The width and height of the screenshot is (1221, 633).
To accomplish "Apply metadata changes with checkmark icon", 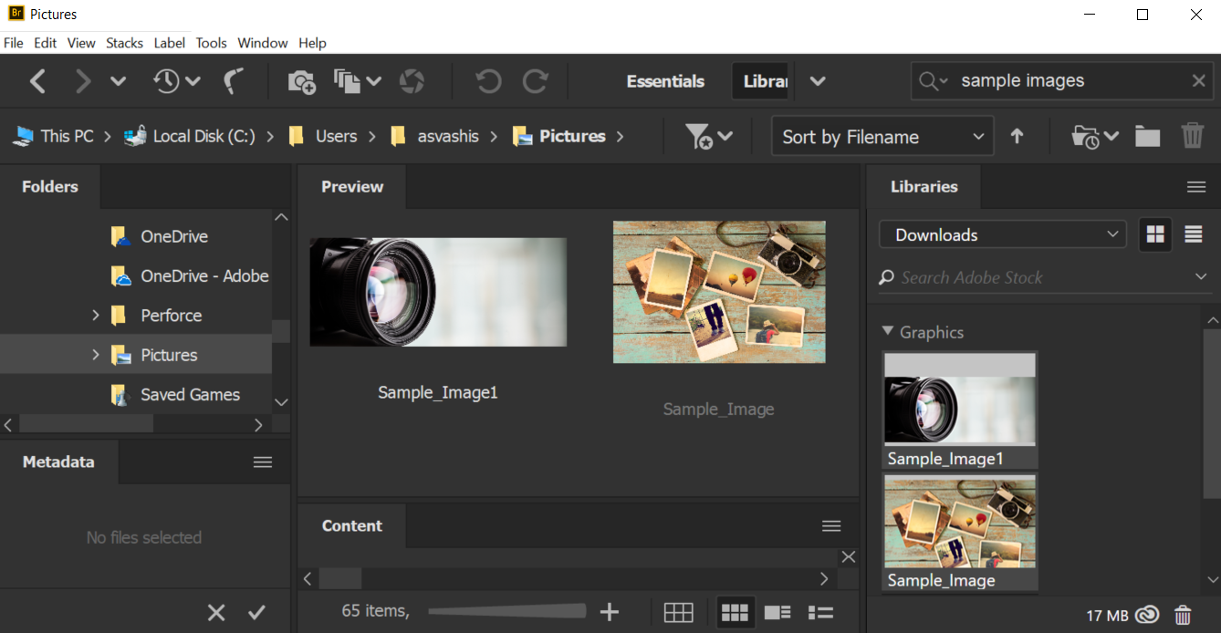I will coord(256,613).
